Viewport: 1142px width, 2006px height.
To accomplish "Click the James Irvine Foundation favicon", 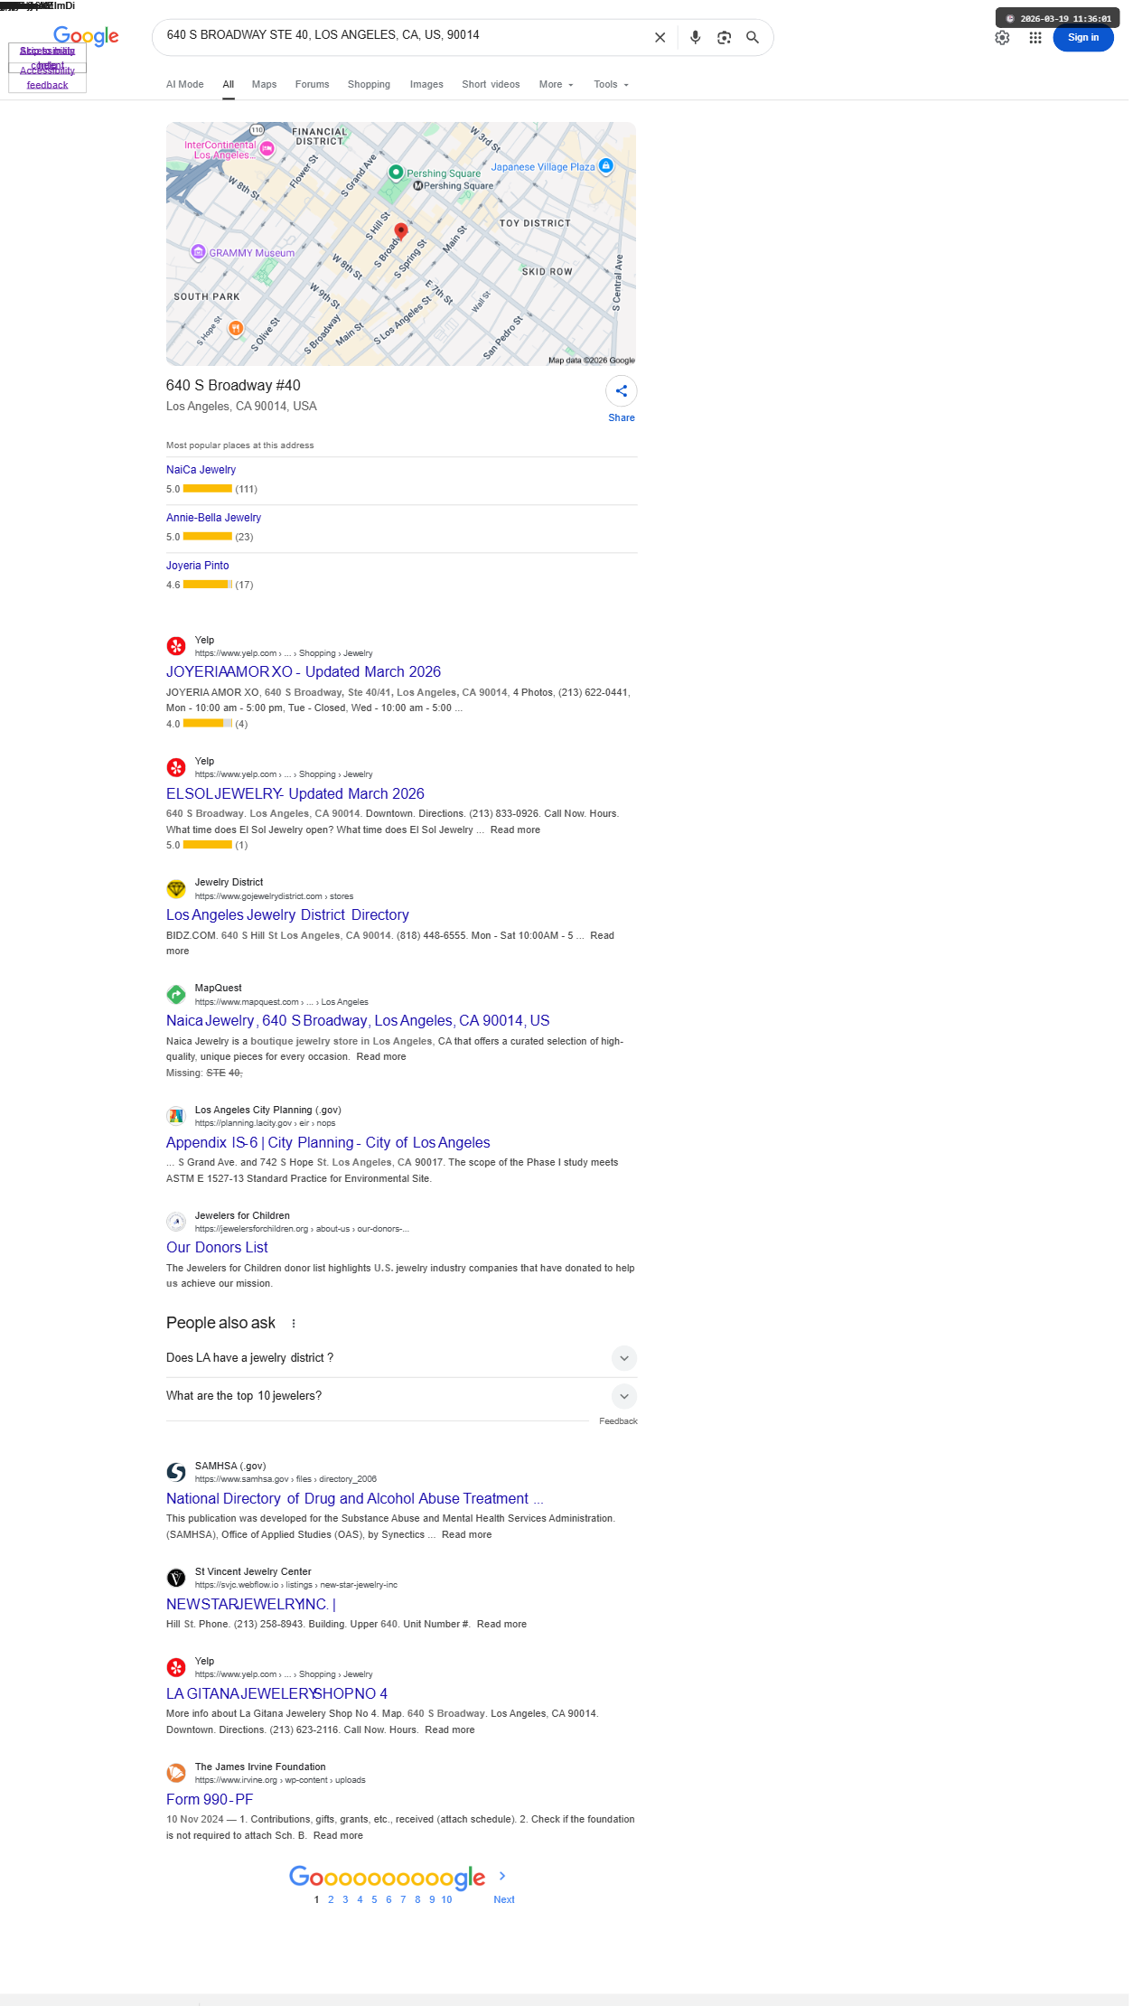I will pos(176,1773).
